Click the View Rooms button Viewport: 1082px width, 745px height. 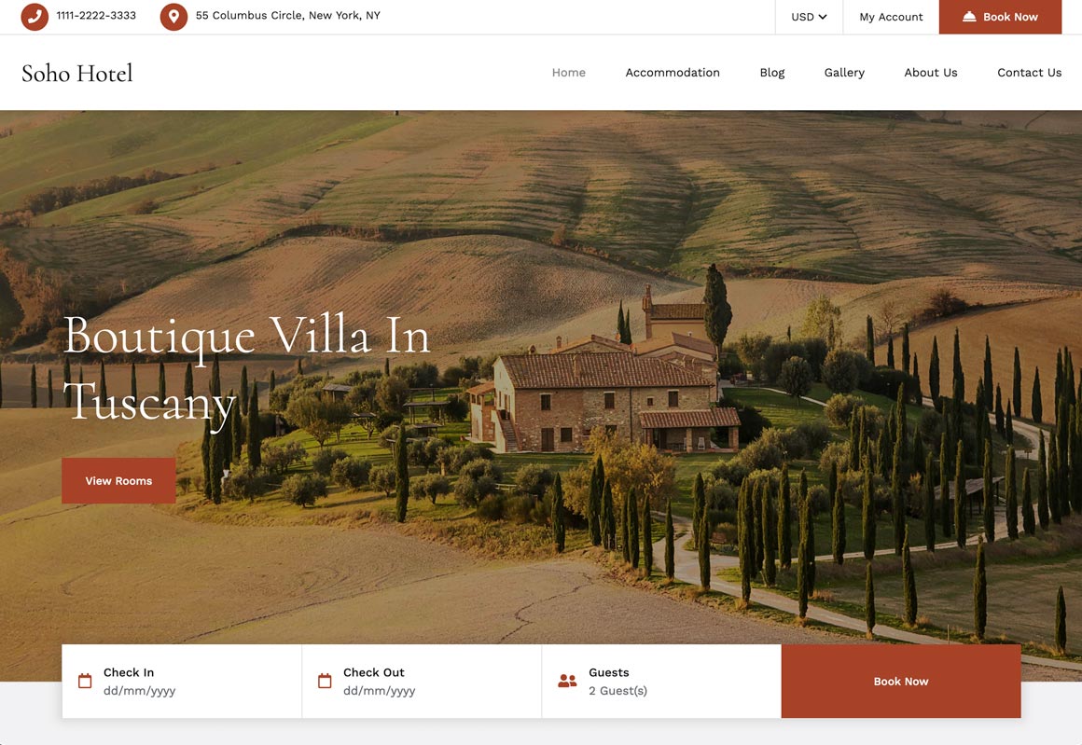click(x=118, y=481)
